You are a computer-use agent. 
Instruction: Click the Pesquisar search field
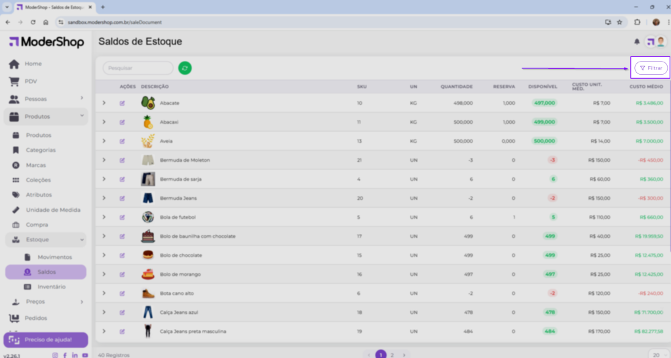(x=138, y=68)
